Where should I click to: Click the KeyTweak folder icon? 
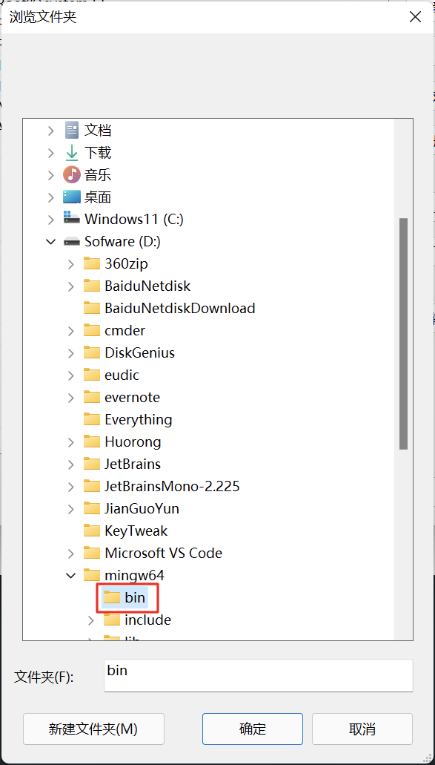[92, 531]
